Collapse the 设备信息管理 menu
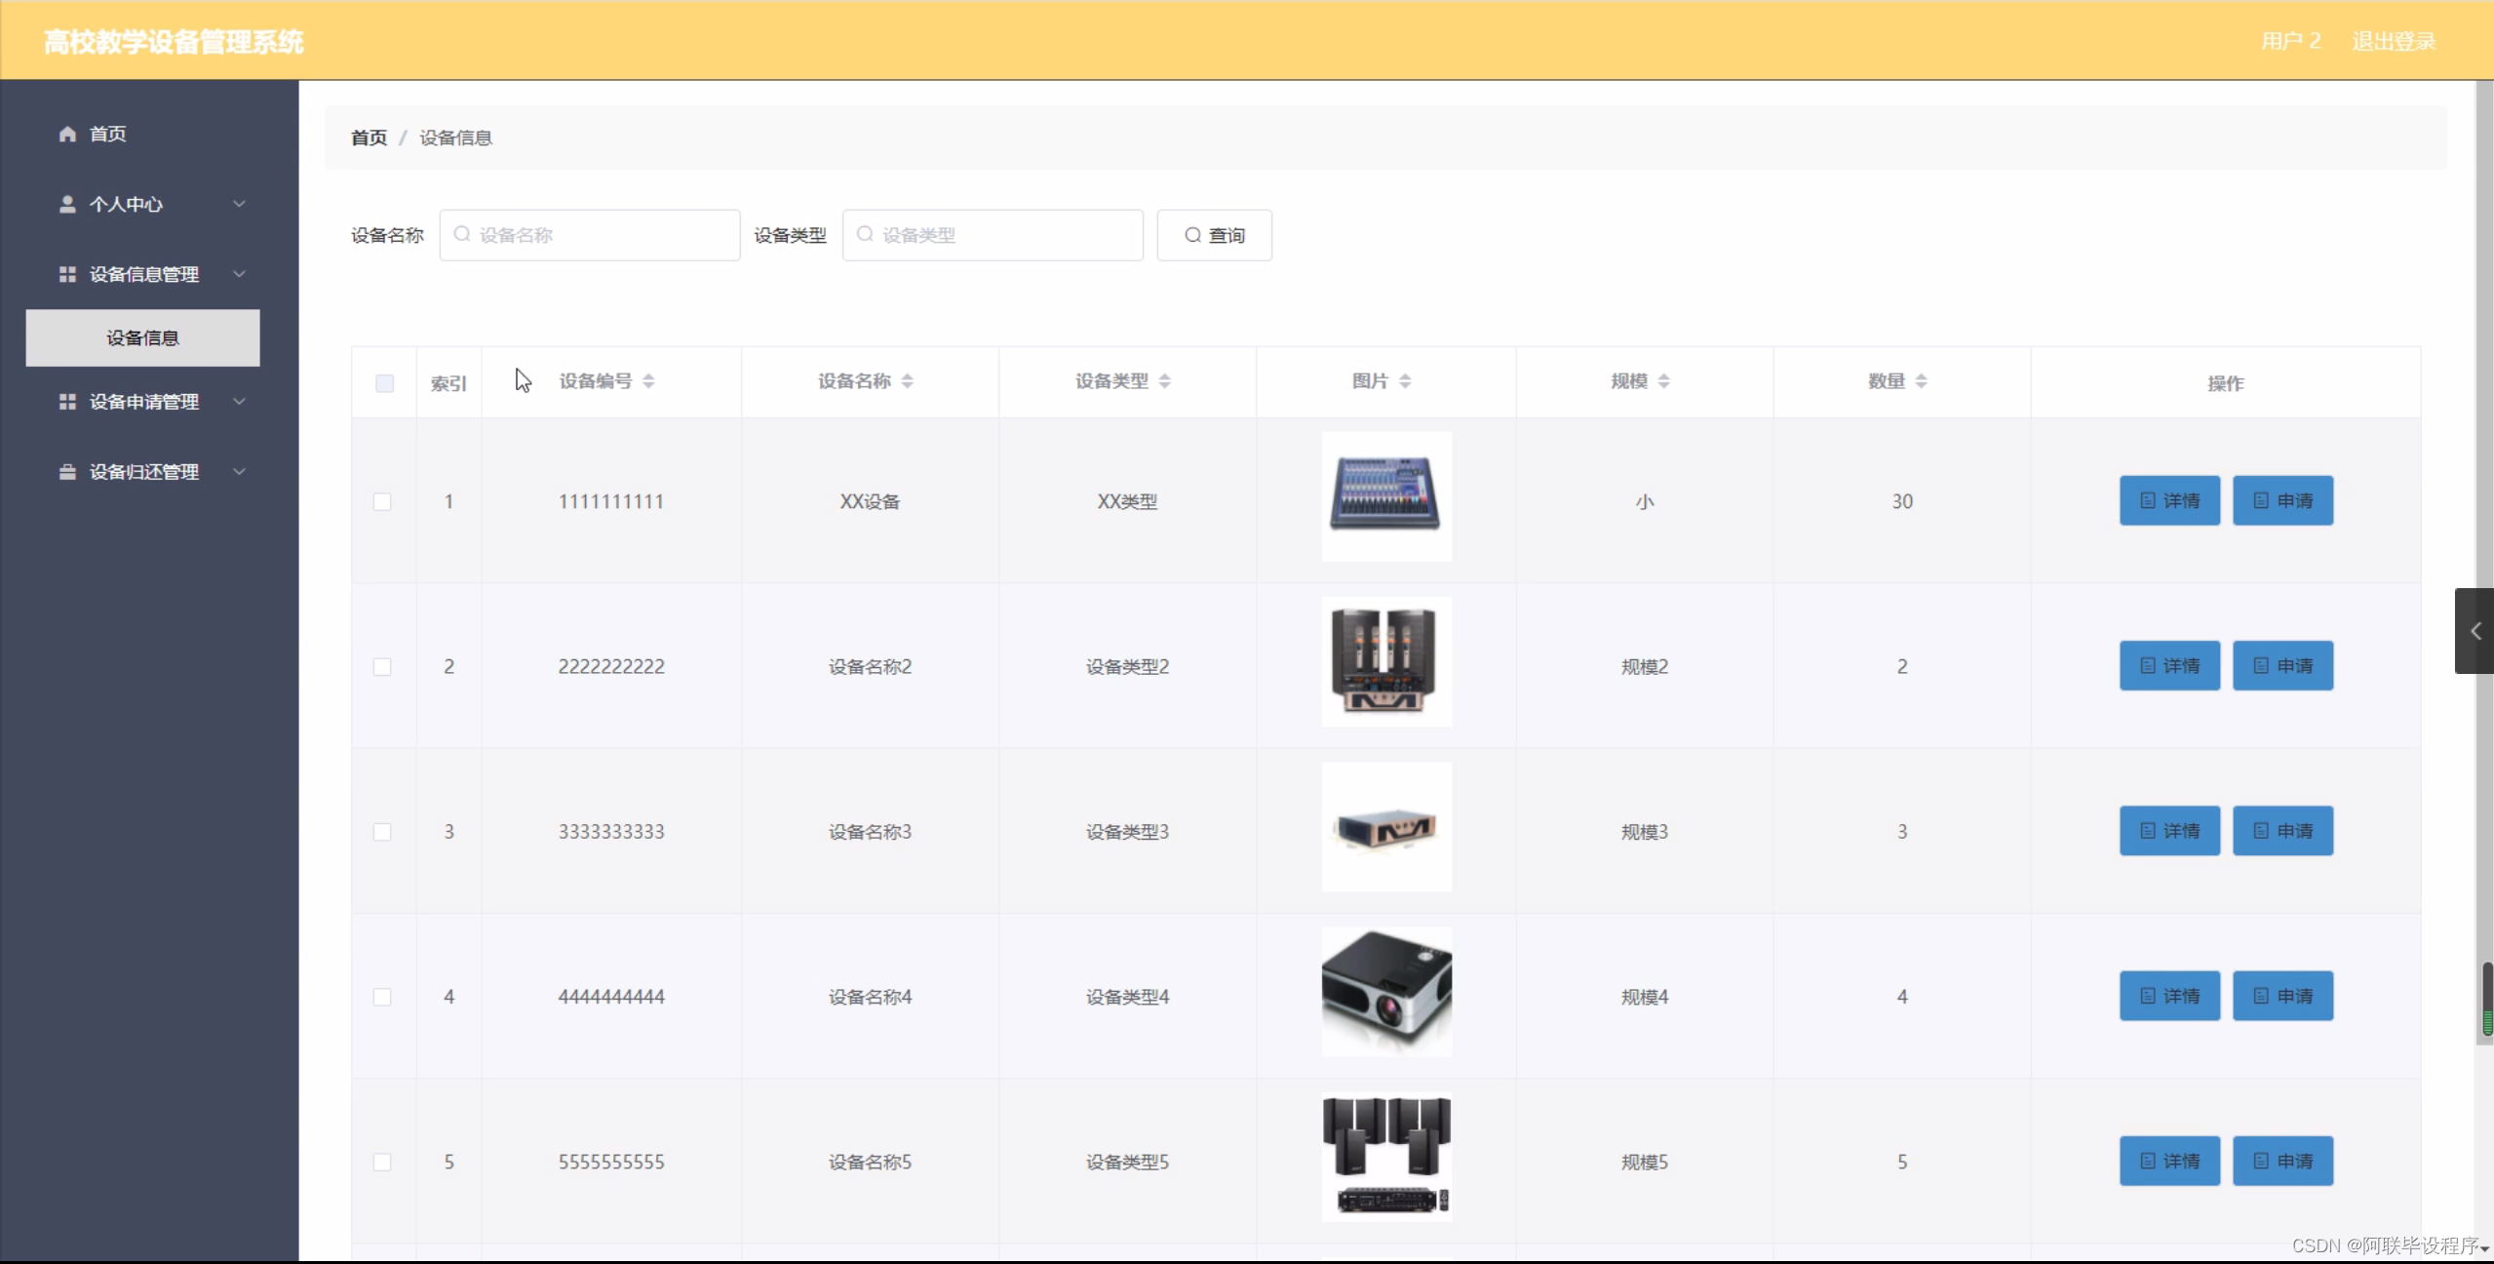 (239, 274)
